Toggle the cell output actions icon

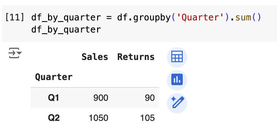click(x=15, y=53)
